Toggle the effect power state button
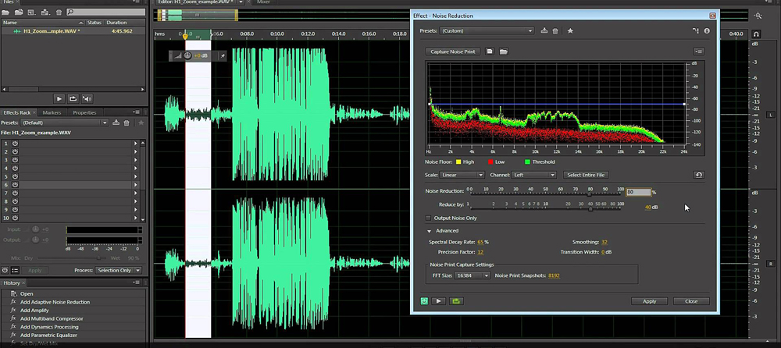Image resolution: width=781 pixels, height=348 pixels. (424, 300)
